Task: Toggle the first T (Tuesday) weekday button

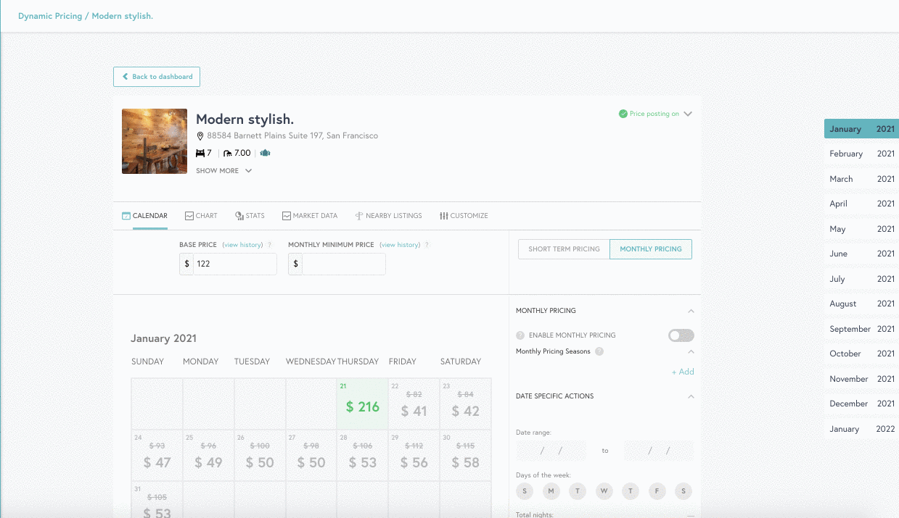Action: (x=578, y=491)
